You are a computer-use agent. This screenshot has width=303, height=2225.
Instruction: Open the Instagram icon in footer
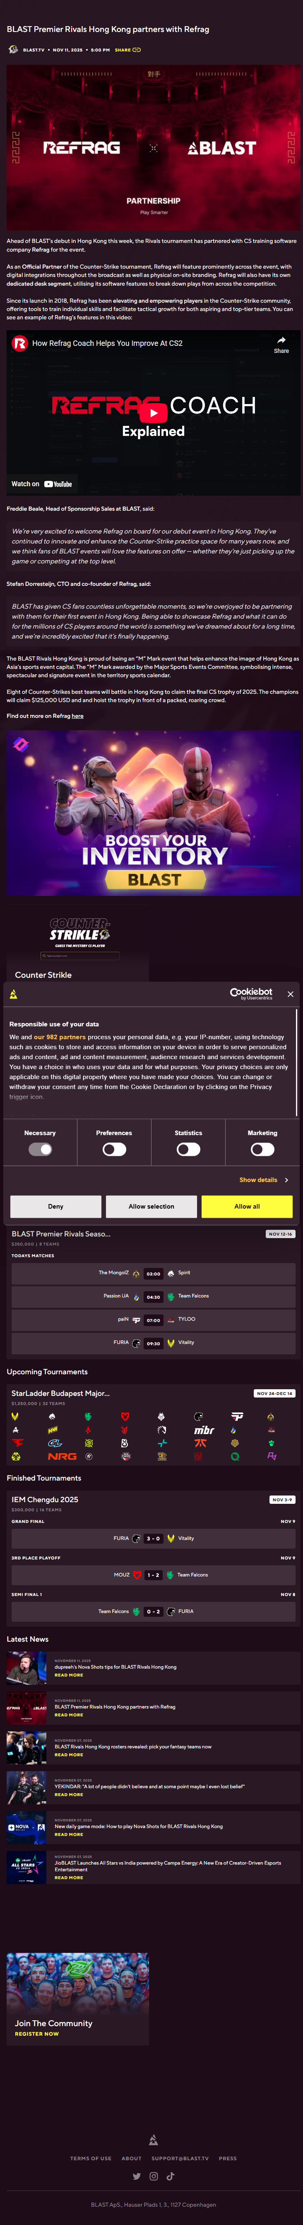click(x=153, y=2176)
